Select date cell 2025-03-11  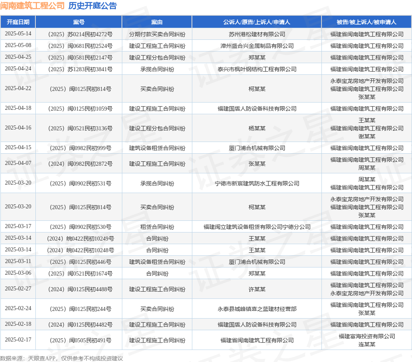pos(18,261)
